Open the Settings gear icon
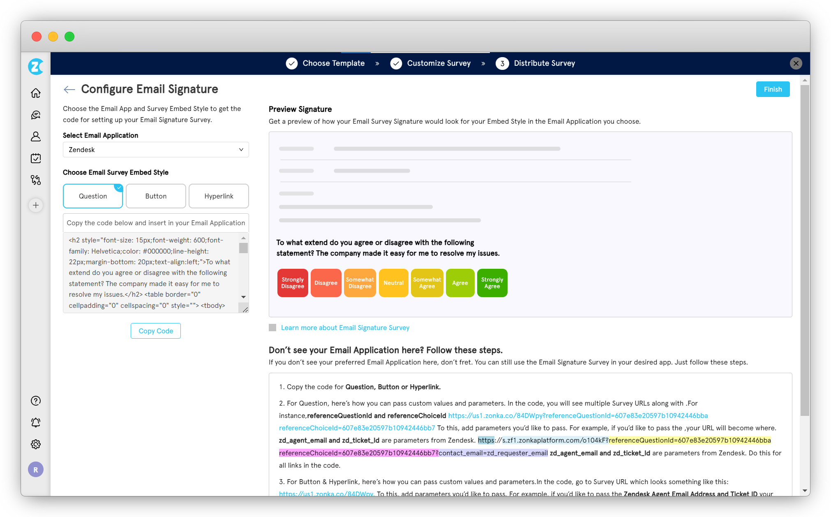The height and width of the screenshot is (517, 831). pyautogui.click(x=36, y=444)
